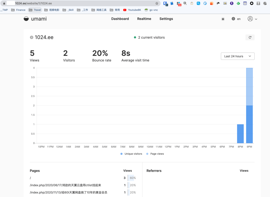This screenshot has height=197, width=270.
Task: Open the Last 24 hours date range dropdown
Action: tap(238, 56)
